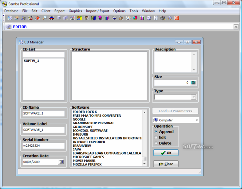
Task: Click the green and blue books icon
Action: coord(93,18)
